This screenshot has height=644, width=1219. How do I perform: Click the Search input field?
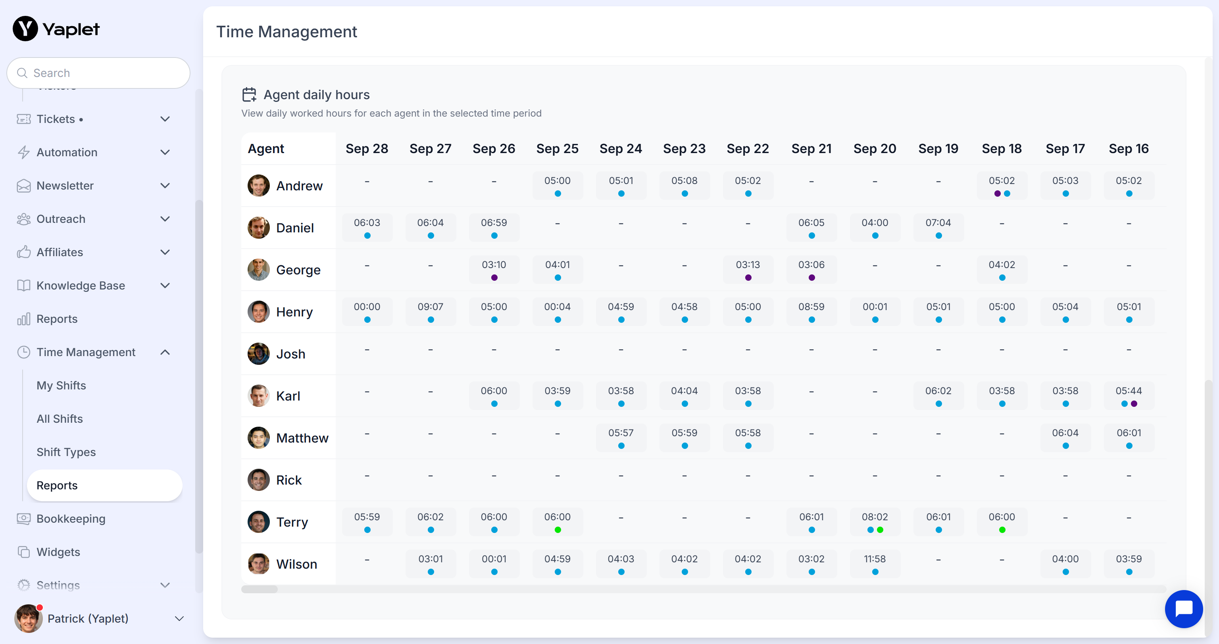pos(98,73)
